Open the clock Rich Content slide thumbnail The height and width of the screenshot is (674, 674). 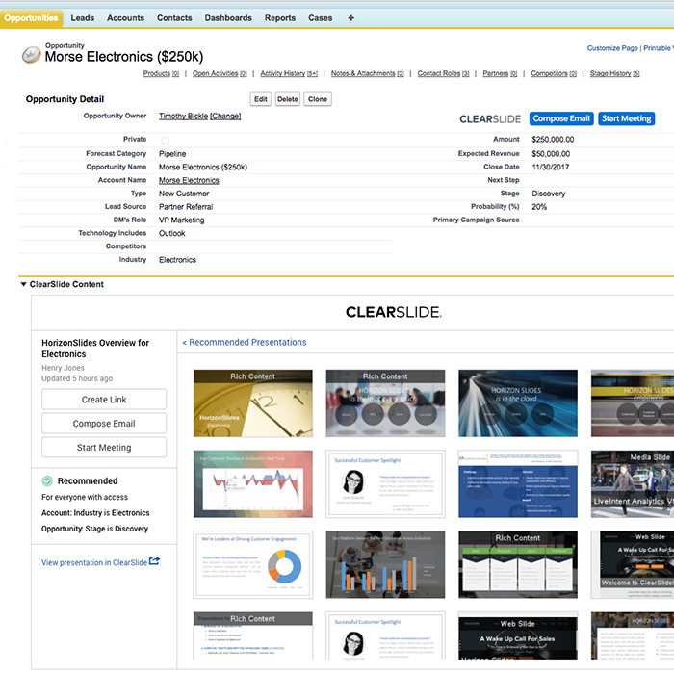(252, 403)
